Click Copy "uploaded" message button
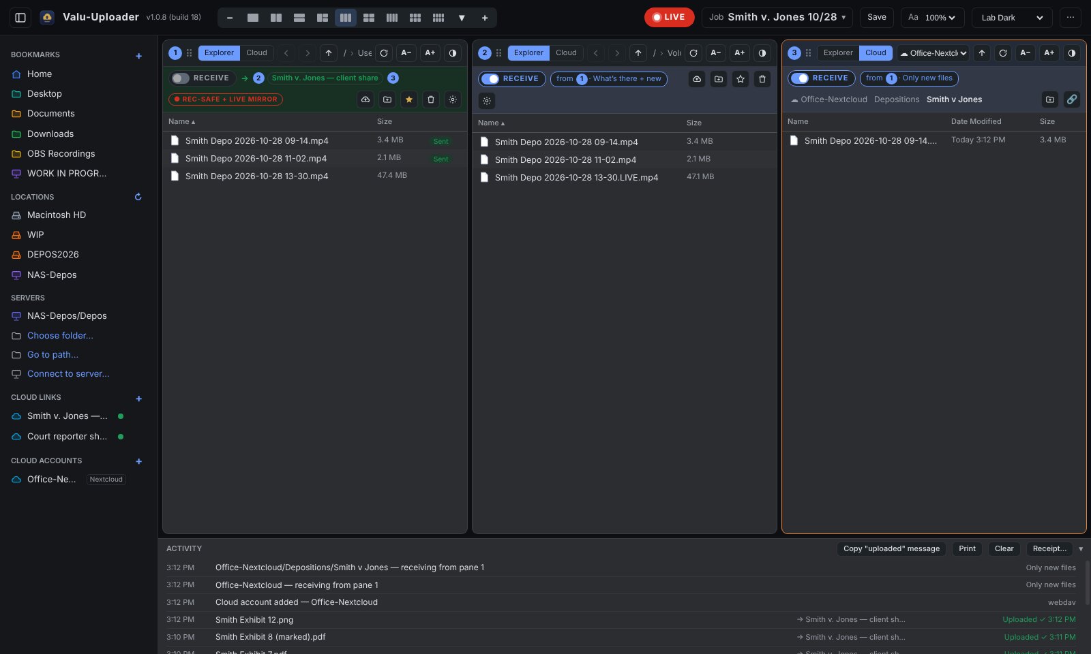The height and width of the screenshot is (654, 1091). point(891,549)
